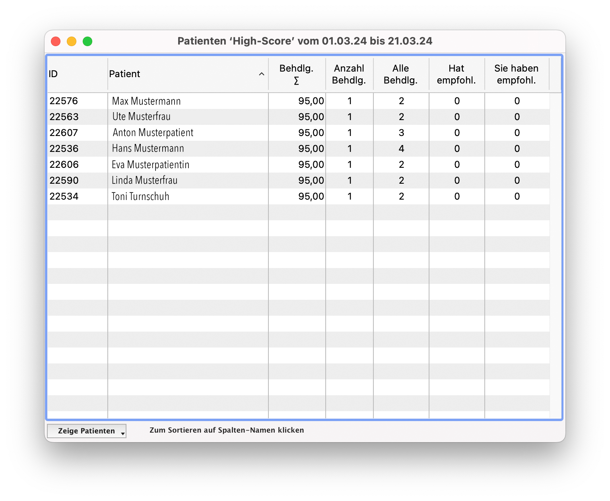Select patient Max Mustermann row
This screenshot has height=501, width=610.
[x=146, y=101]
